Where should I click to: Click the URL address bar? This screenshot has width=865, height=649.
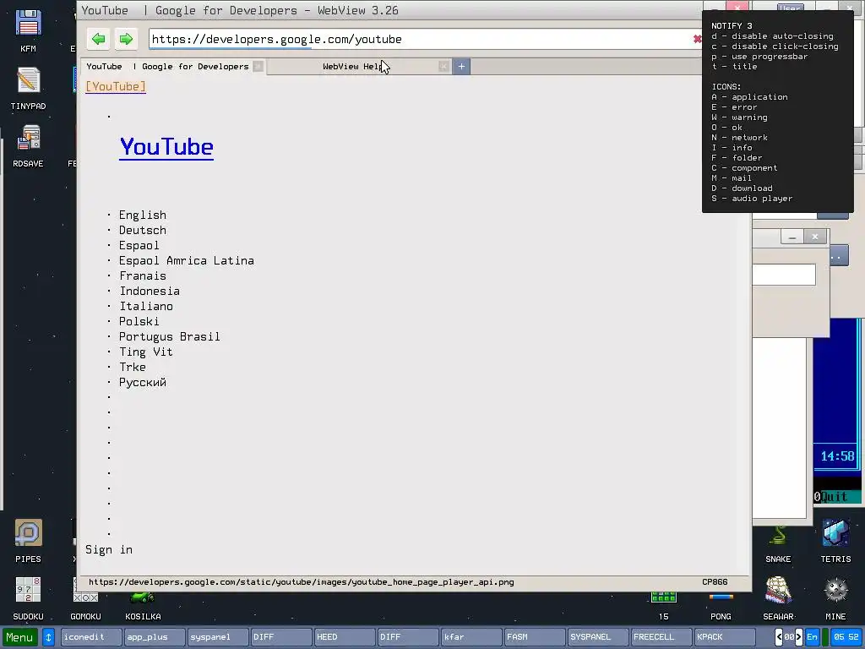(x=419, y=39)
